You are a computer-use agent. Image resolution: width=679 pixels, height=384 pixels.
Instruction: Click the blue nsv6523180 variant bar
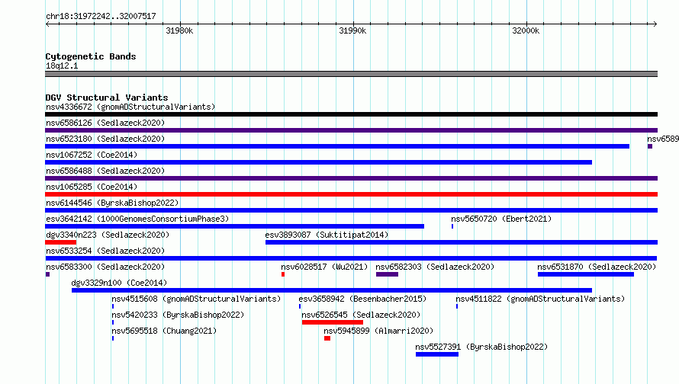click(x=337, y=146)
